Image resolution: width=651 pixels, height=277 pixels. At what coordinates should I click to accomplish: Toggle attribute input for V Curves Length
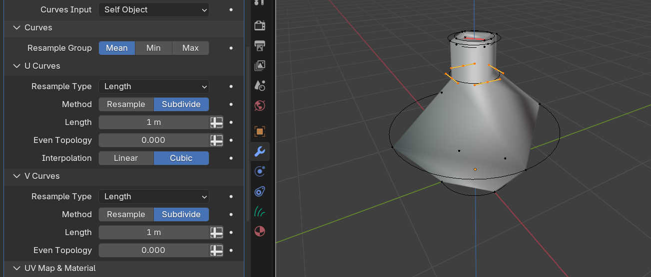pyautogui.click(x=216, y=232)
